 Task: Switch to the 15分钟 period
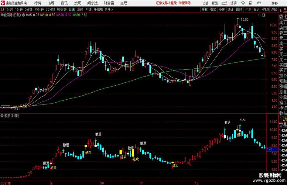(x=39, y=9)
